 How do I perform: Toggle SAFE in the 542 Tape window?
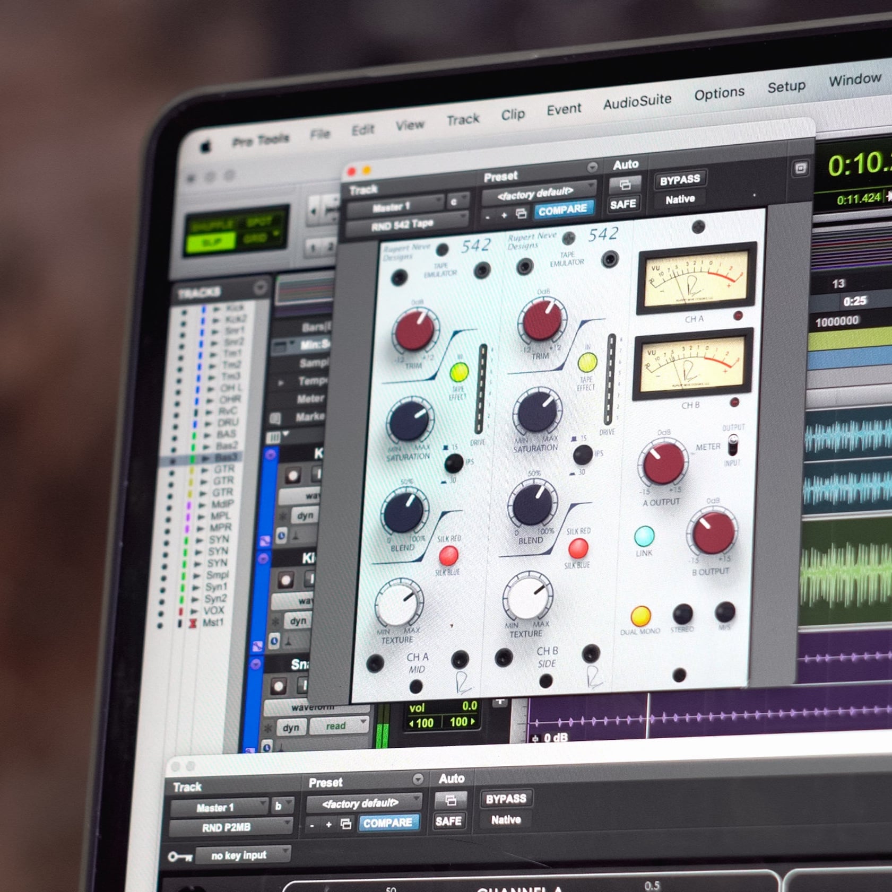point(623,204)
